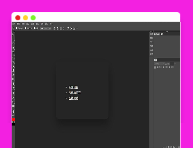The width and height of the screenshot is (193, 148).
Task: Toggle the 距离 checkbox in options bar
Action: pyautogui.click(x=34, y=28)
